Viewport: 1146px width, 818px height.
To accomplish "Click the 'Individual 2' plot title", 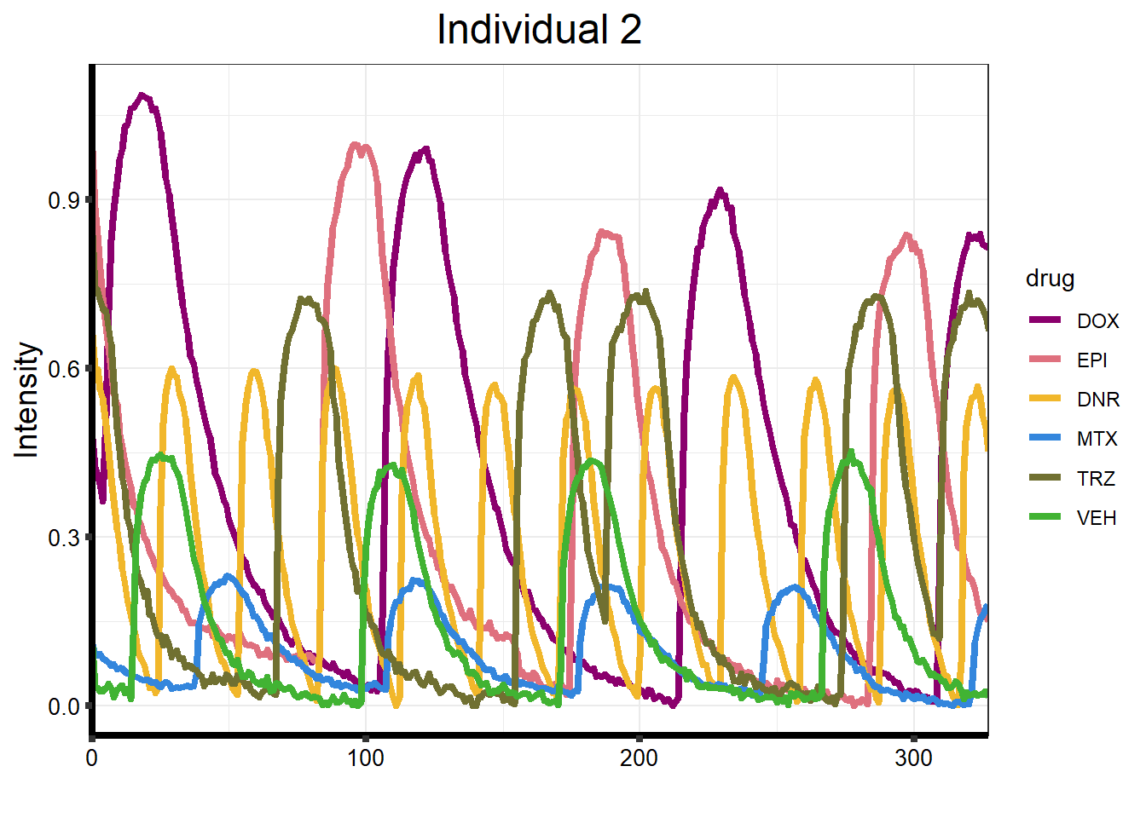I will pos(539,31).
